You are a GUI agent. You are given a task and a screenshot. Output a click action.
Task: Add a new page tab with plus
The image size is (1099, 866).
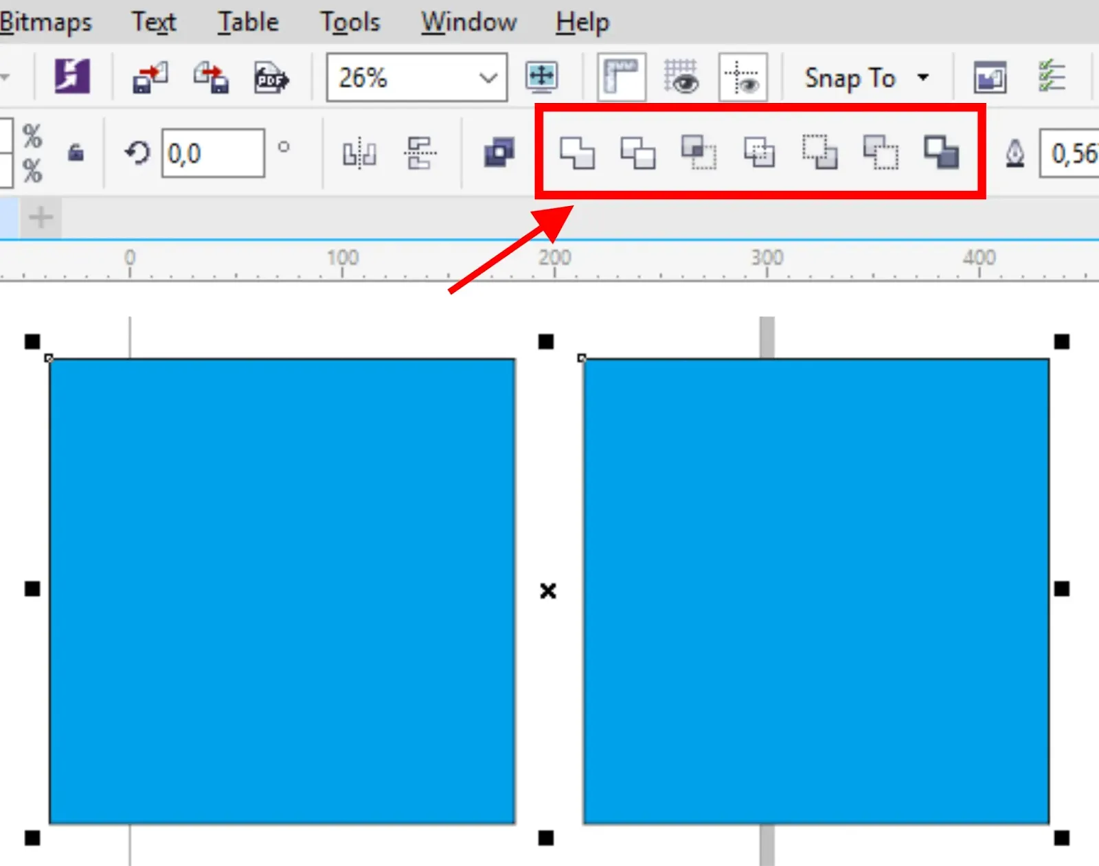[41, 218]
